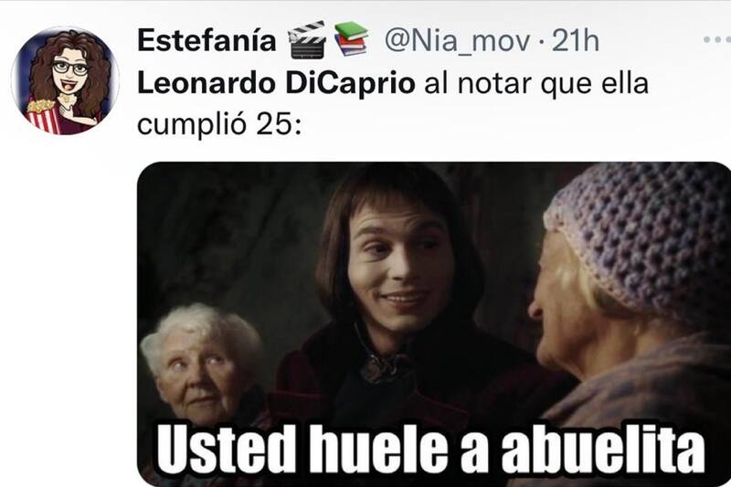This screenshot has width=731, height=487.
Task: Open Estefanía's cartoon profile avatar
Action: tap(65, 81)
